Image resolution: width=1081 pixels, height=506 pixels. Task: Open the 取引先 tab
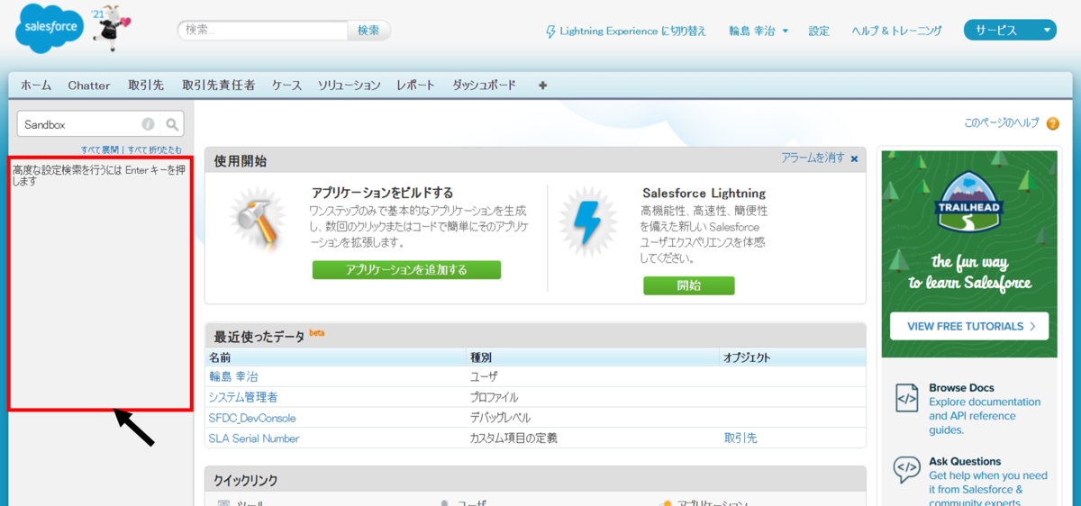click(146, 86)
